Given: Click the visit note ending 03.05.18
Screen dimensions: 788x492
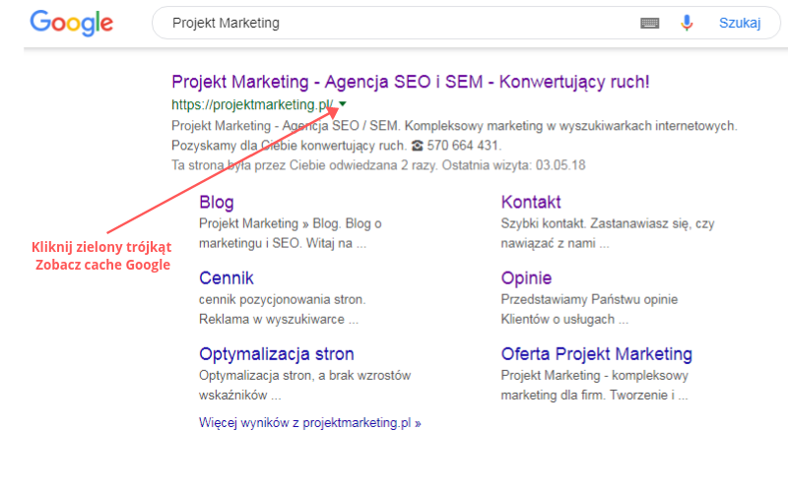Looking at the screenshot, I should 378,165.
